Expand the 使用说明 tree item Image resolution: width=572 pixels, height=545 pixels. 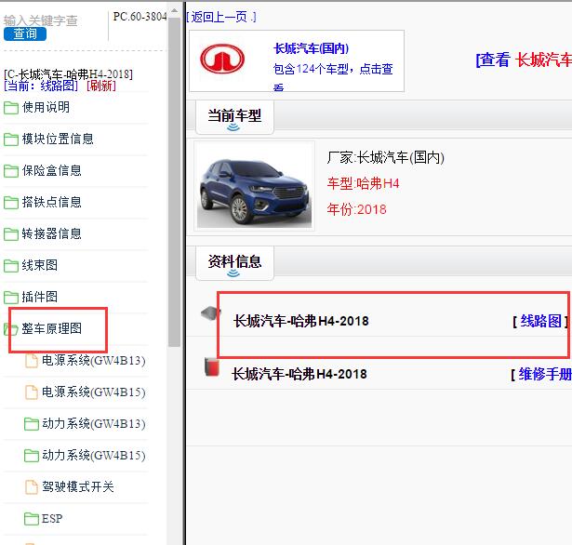tap(46, 107)
